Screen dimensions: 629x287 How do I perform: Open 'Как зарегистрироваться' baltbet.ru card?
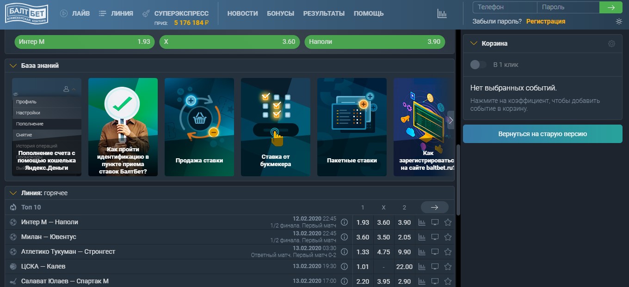pos(424,127)
